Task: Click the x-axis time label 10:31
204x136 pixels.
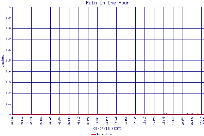Action: tap(97, 120)
